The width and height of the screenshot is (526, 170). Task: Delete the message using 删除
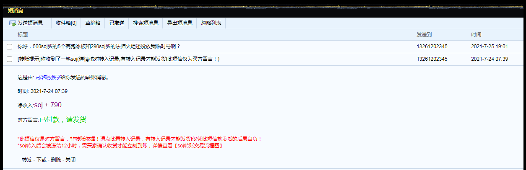click(x=56, y=160)
